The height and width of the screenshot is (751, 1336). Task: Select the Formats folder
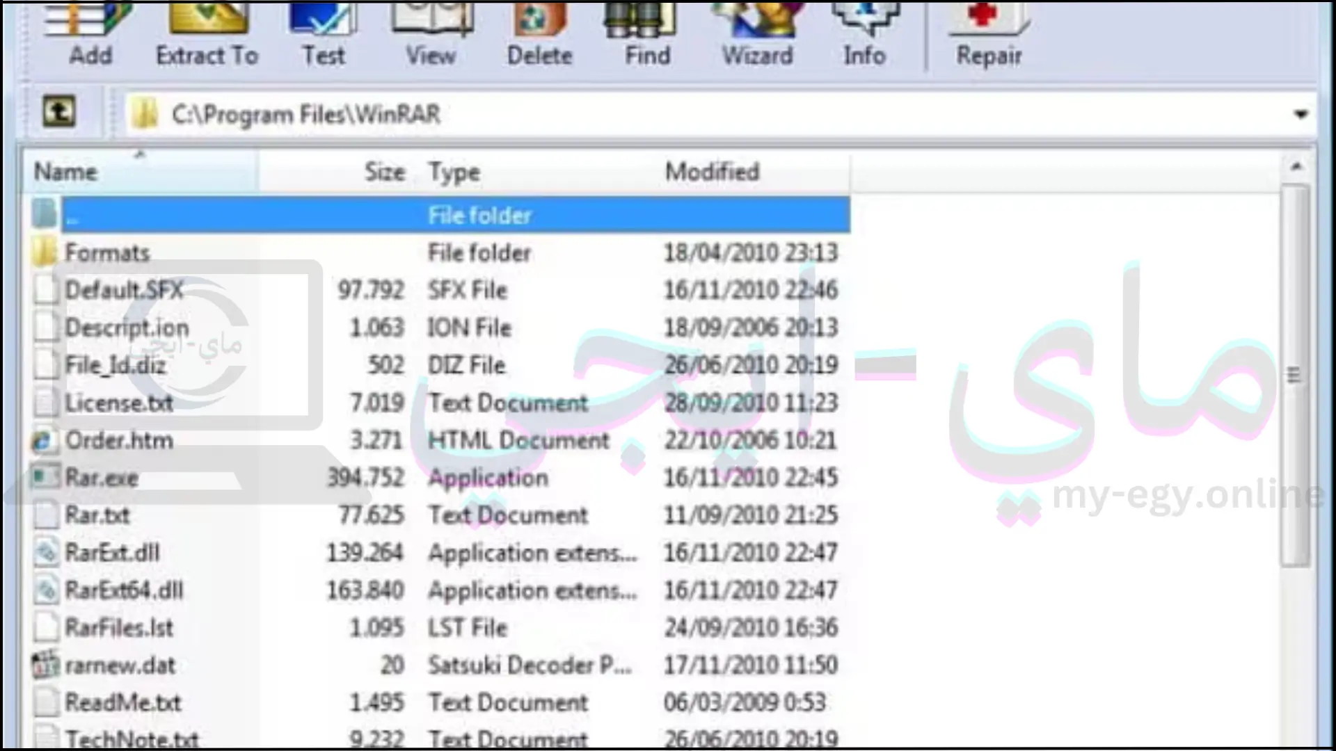107,252
